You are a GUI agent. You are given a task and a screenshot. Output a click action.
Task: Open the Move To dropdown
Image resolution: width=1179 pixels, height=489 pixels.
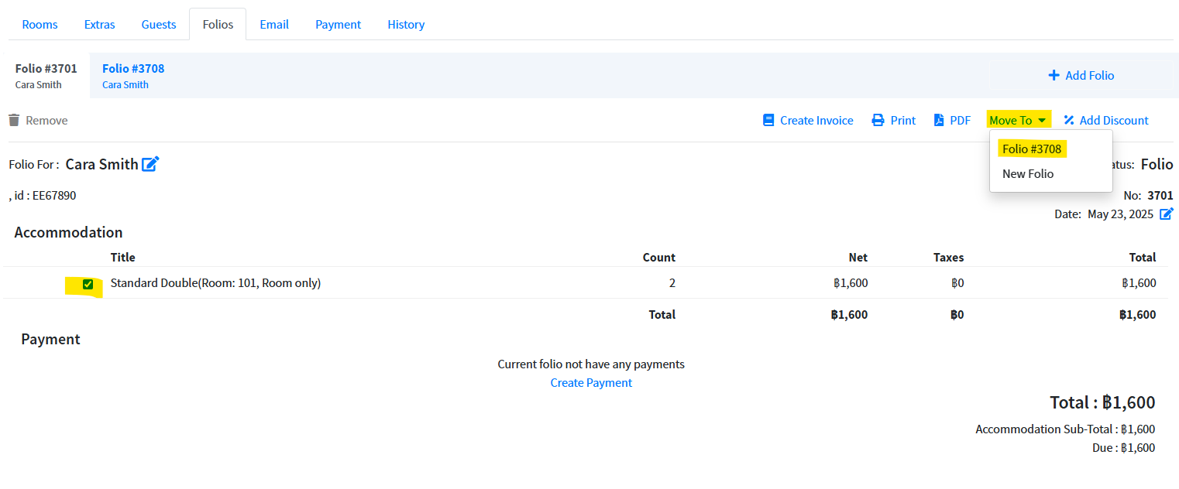pos(1018,121)
